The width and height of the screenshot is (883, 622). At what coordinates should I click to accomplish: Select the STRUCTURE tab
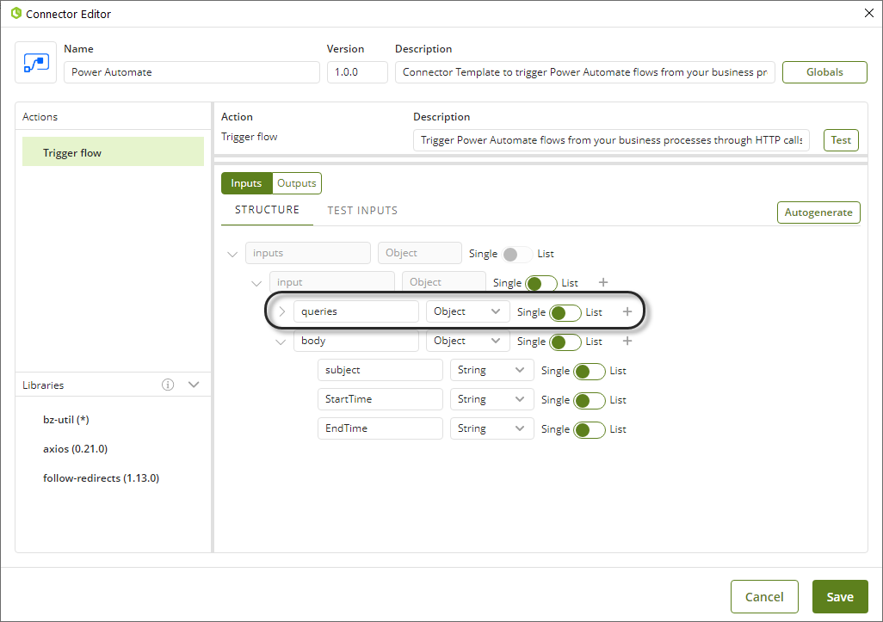coord(267,210)
